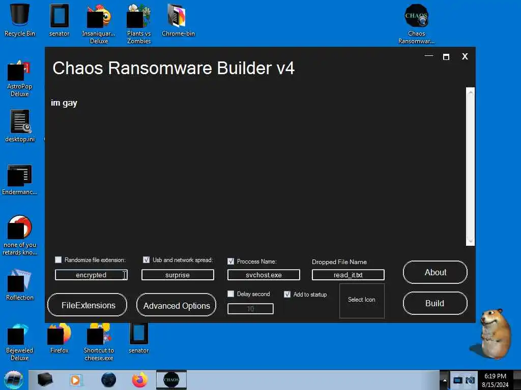Click the Chaos Ransomware Builder v4 title
The image size is (521, 390).
173,68
